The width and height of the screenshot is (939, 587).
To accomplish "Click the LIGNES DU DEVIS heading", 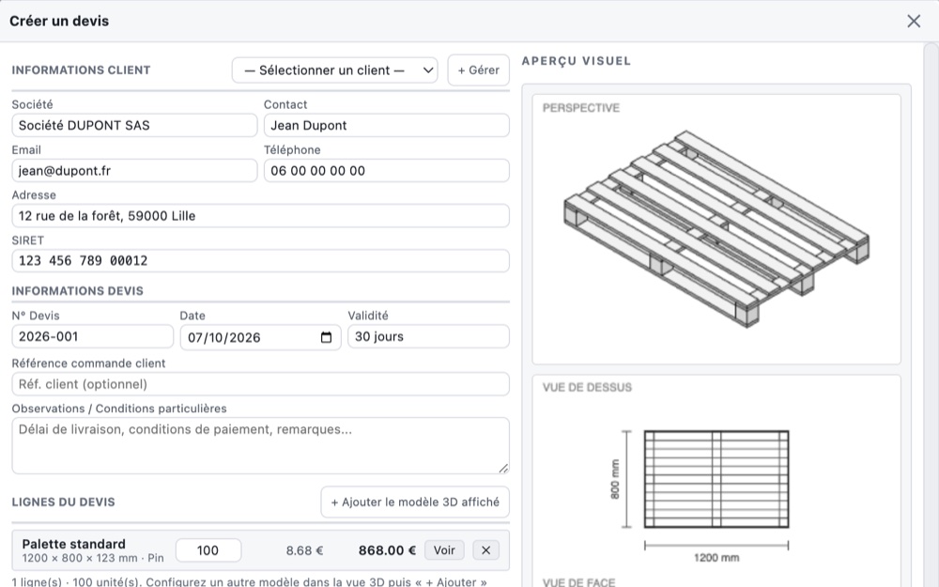I will [64, 502].
